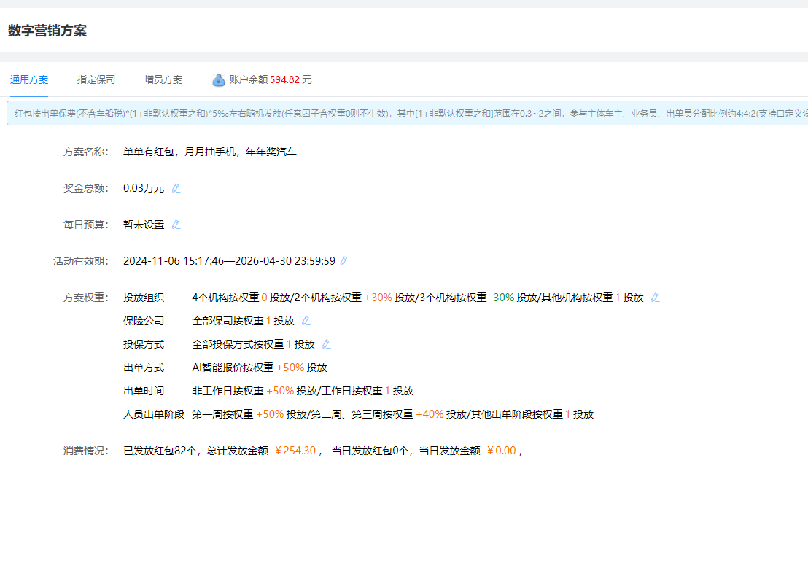This screenshot has height=587, width=808.
Task: Click the green -30% weight value
Action: click(502, 298)
